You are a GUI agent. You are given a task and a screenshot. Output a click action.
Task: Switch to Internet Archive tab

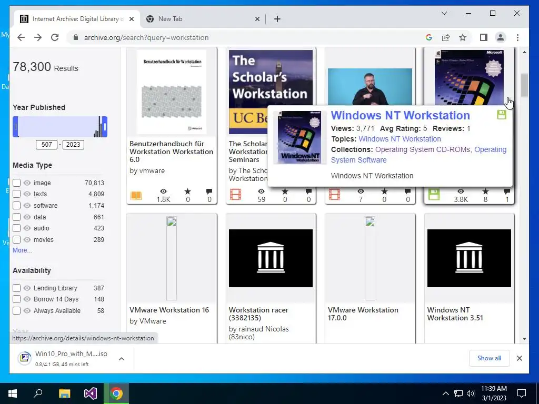point(76,19)
